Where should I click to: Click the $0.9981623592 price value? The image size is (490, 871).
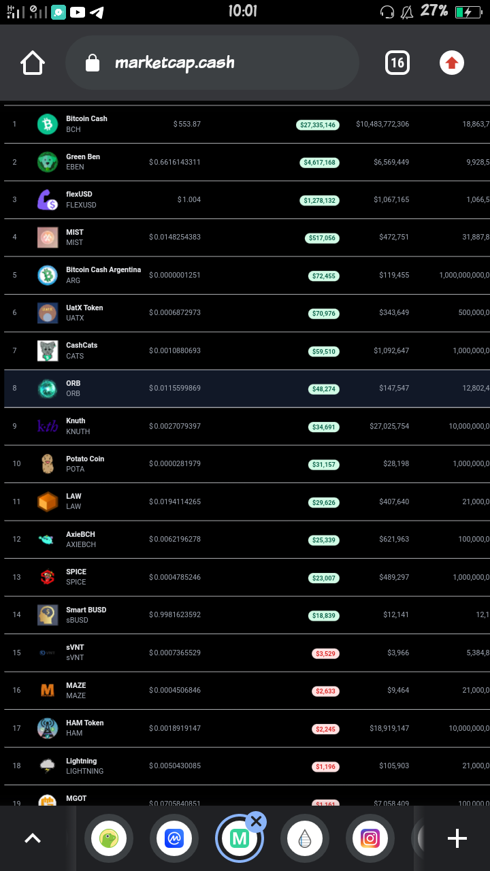pyautogui.click(x=175, y=614)
